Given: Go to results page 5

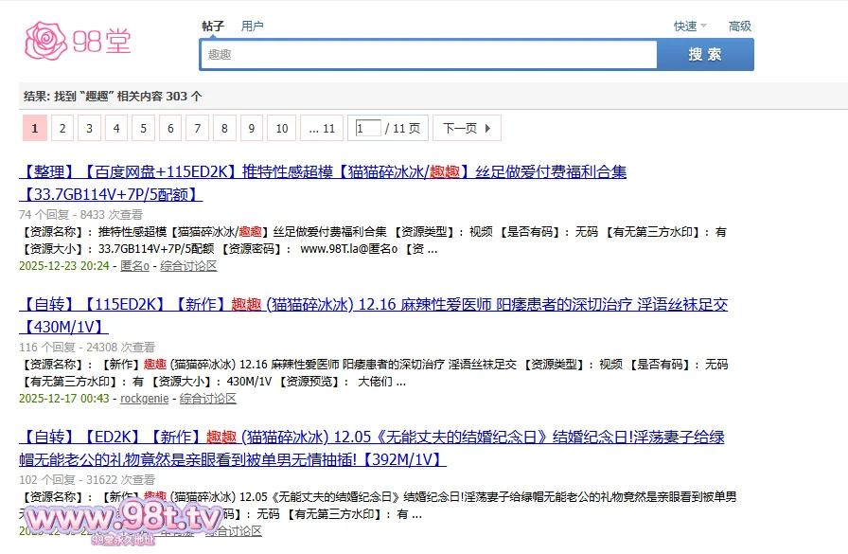Looking at the screenshot, I should 144,129.
